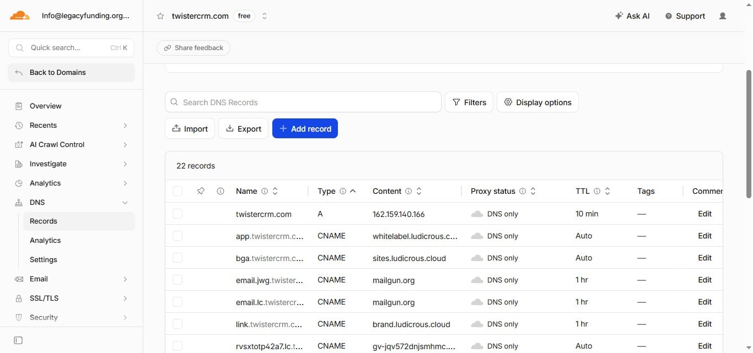Edit the bga.twistercrm CNAME record
Viewport: 753px width, 353px height.
pyautogui.click(x=705, y=258)
